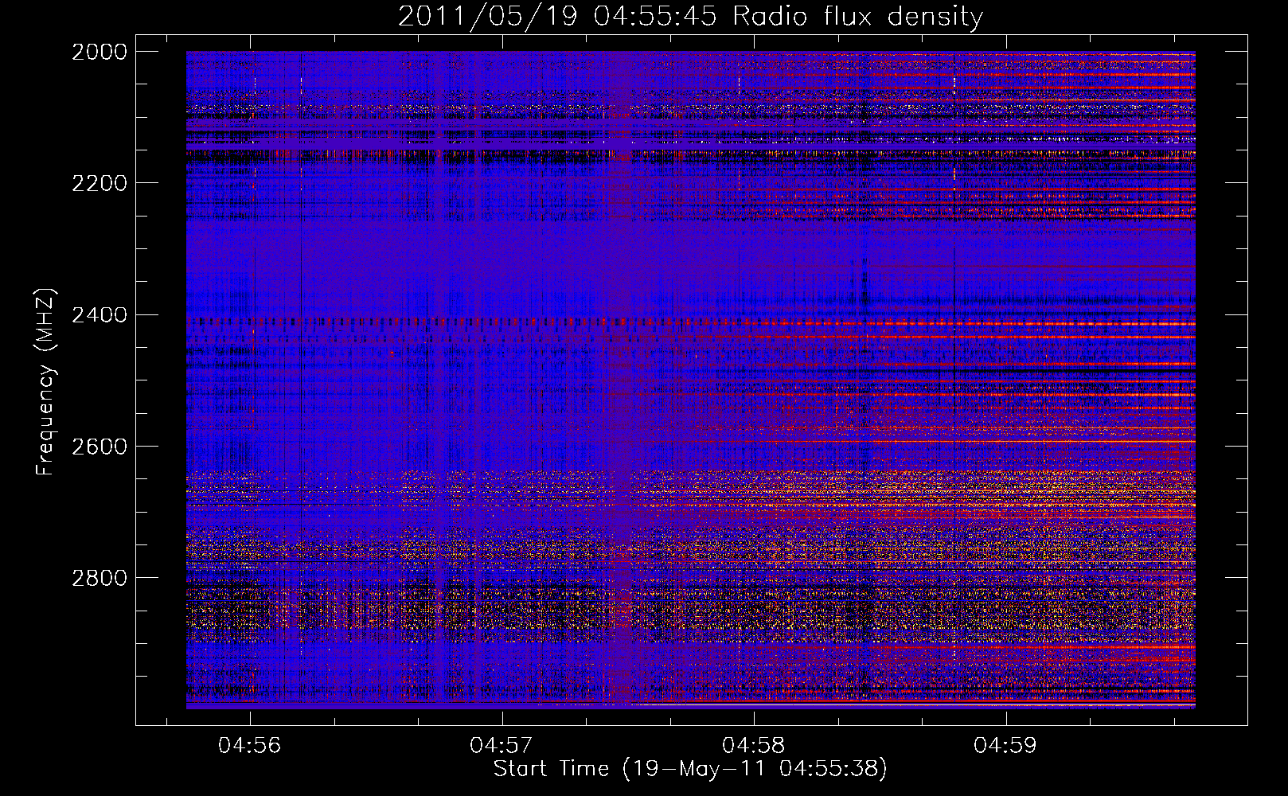1288x796 pixels.
Task: Select the 2400 frequency tick label
Action: point(99,315)
